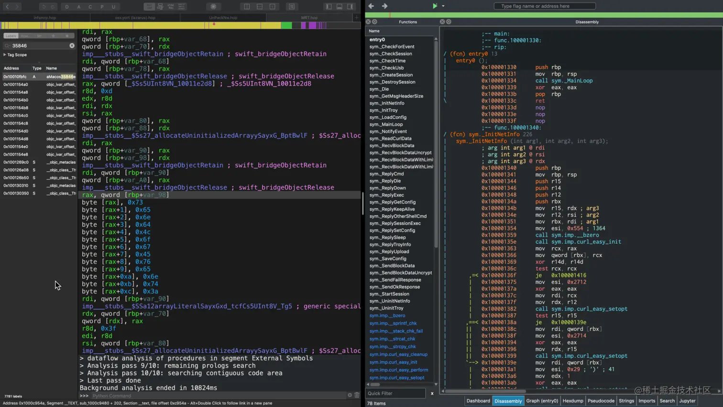Open the UnPackNw.hop tab
The image size is (723, 407).
point(223,18)
